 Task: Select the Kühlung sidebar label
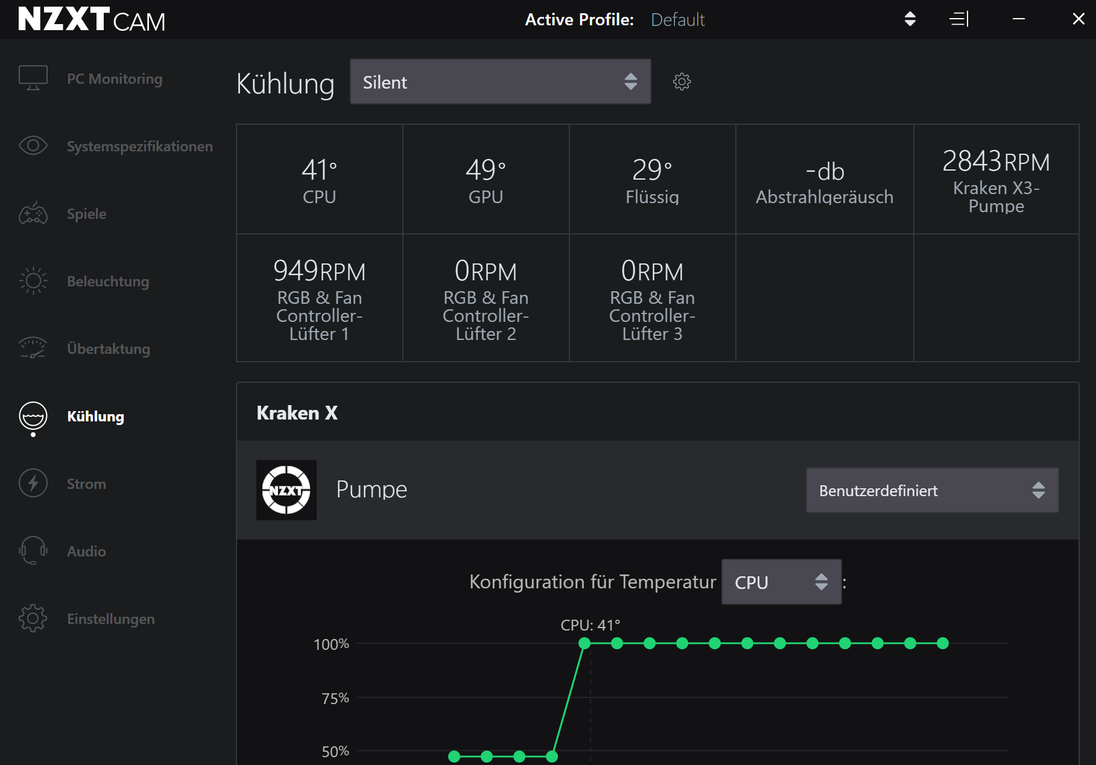tap(95, 417)
